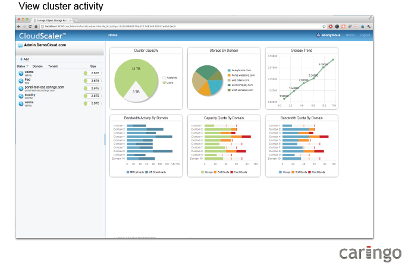Toggle MB Uploads legend entry
Screen dimensions: 405x266
point(135,172)
